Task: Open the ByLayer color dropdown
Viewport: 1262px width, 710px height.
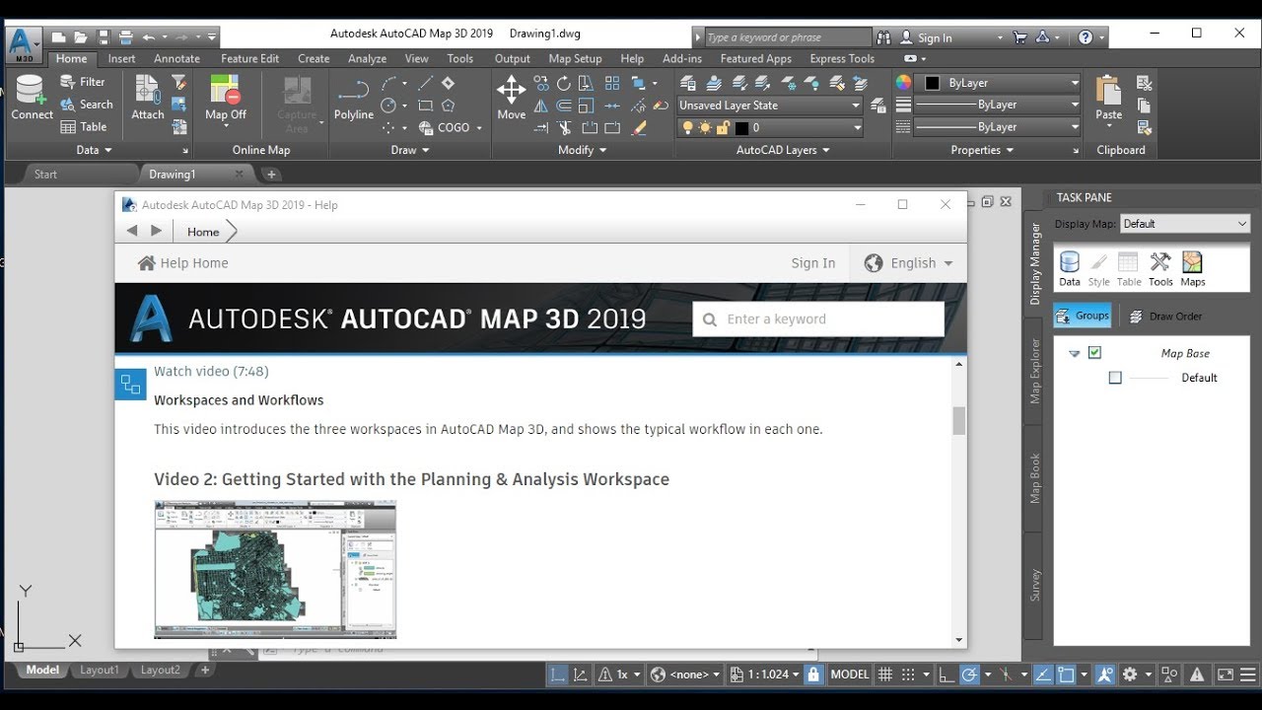Action: (x=998, y=83)
